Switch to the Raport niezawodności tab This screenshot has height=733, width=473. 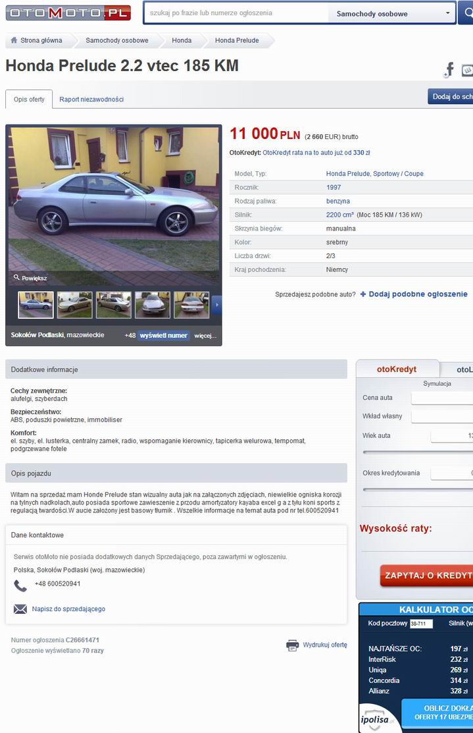[x=91, y=99]
